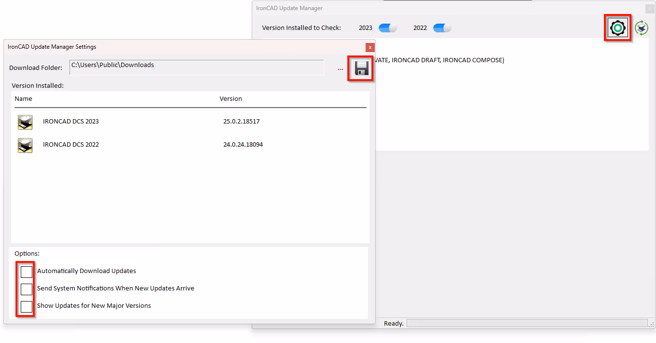Click the Name column header
The height and width of the screenshot is (343, 656).
click(24, 98)
